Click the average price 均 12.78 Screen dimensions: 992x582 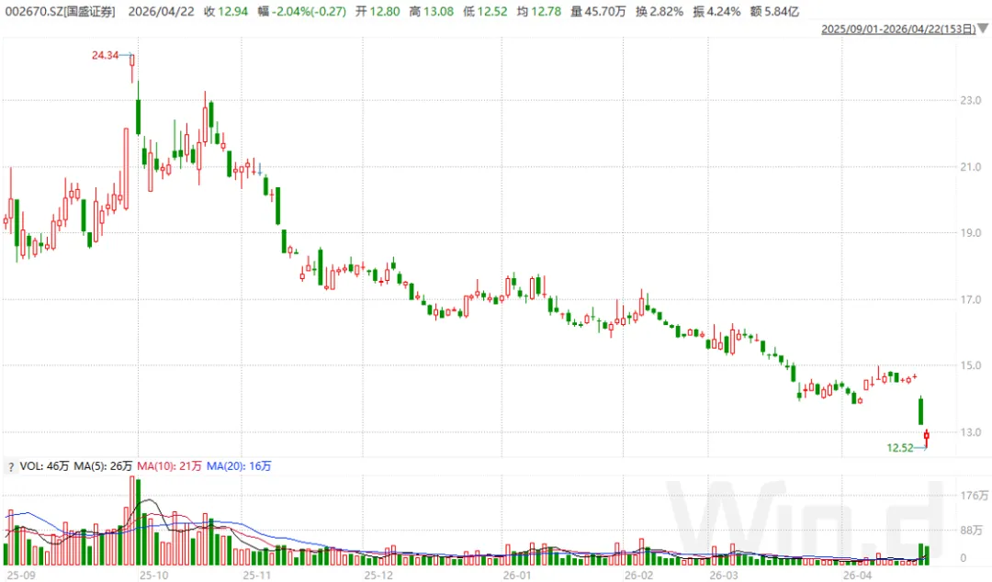(539, 11)
